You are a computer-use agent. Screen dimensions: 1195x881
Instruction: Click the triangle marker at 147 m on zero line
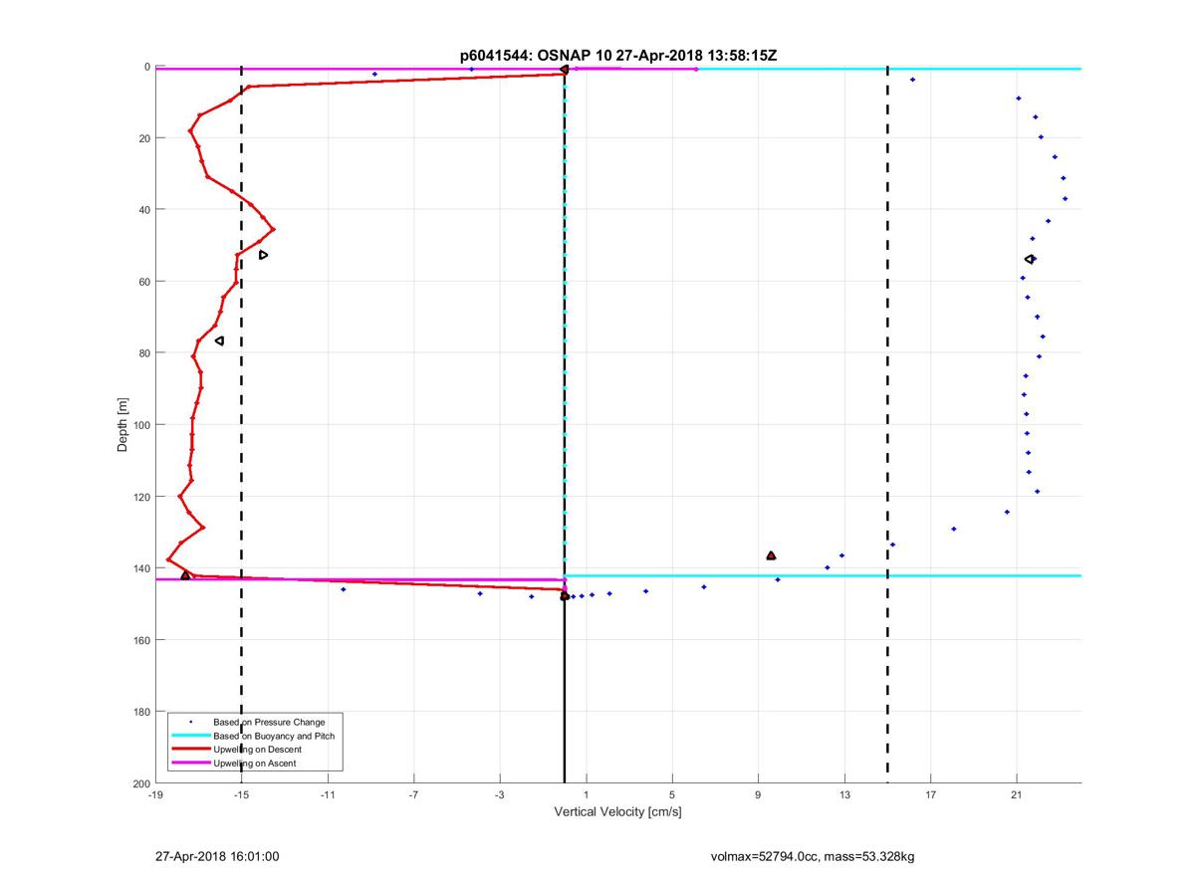(x=565, y=595)
